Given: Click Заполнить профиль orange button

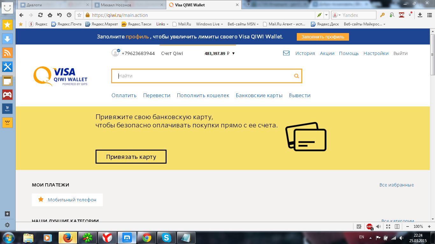Looking at the screenshot, I should coord(323,37).
